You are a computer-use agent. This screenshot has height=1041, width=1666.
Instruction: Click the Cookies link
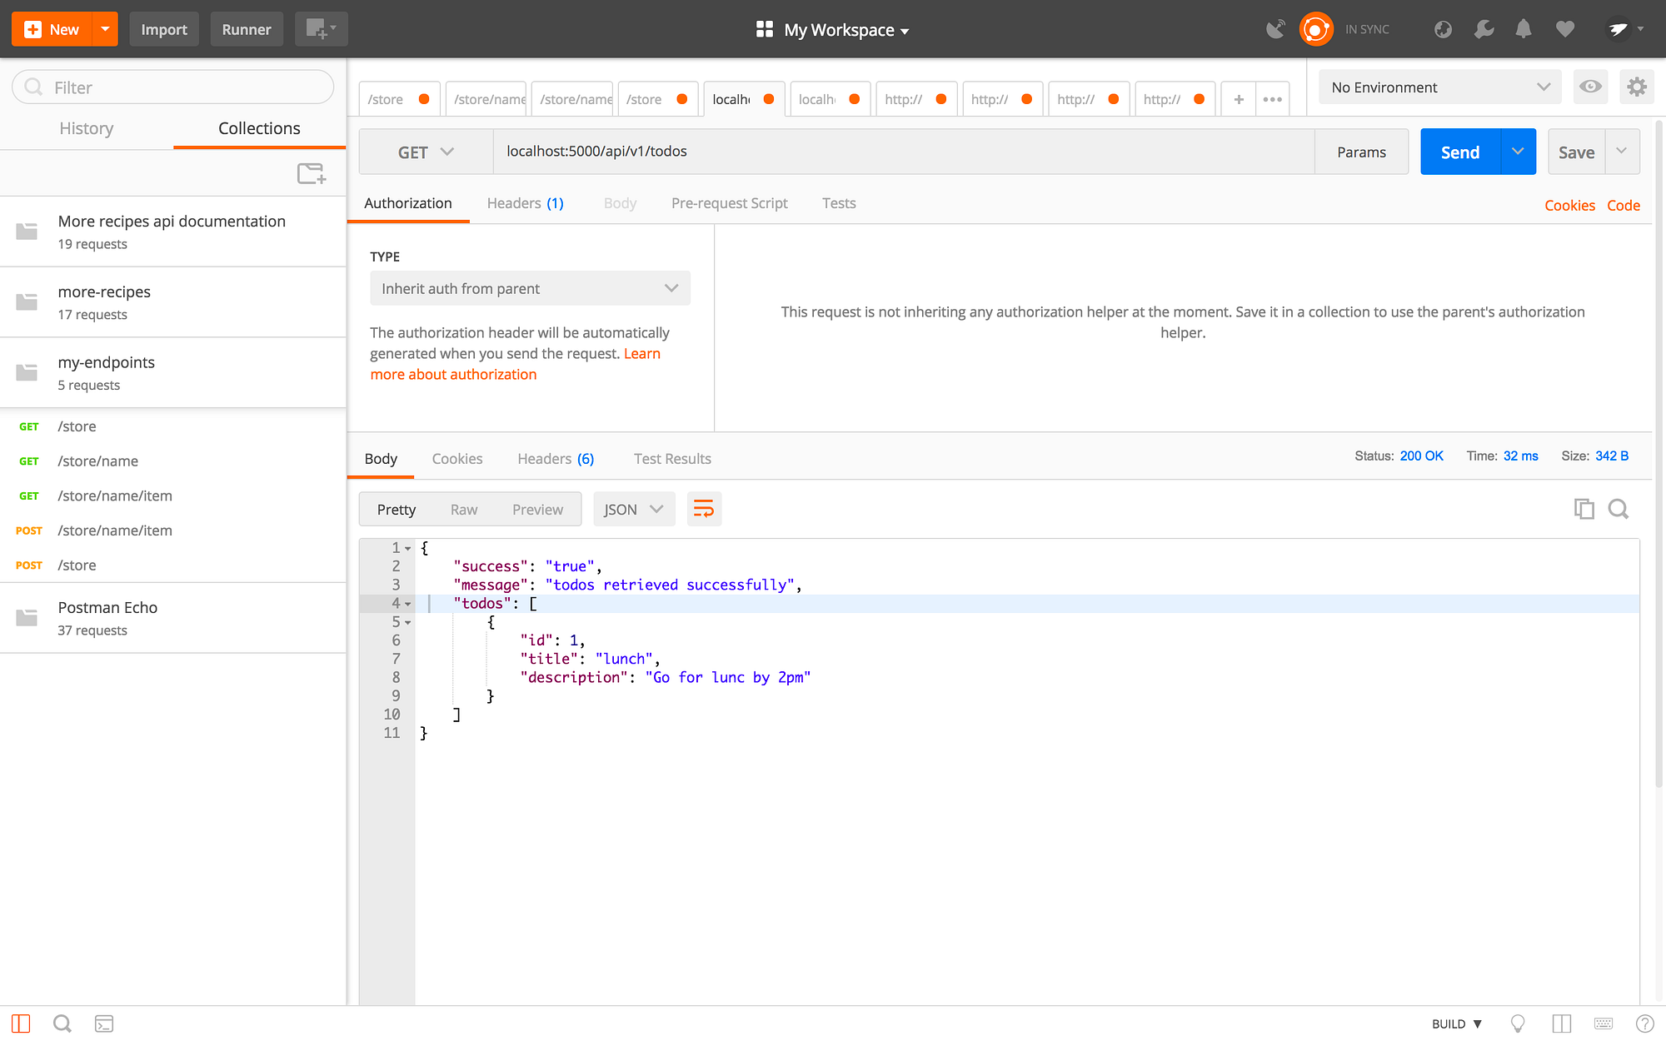[1569, 205]
